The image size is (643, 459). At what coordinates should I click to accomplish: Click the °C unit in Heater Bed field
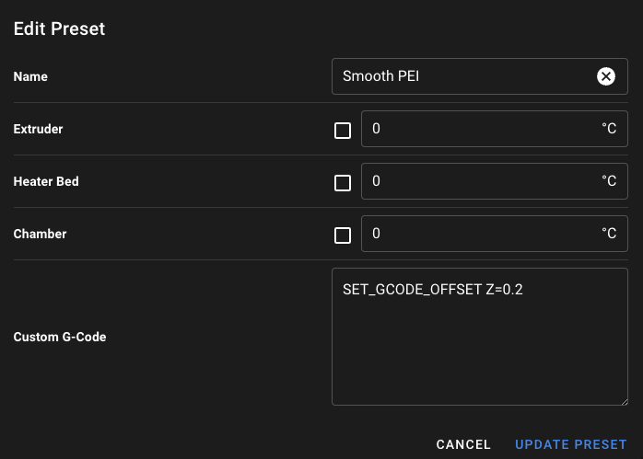609,181
